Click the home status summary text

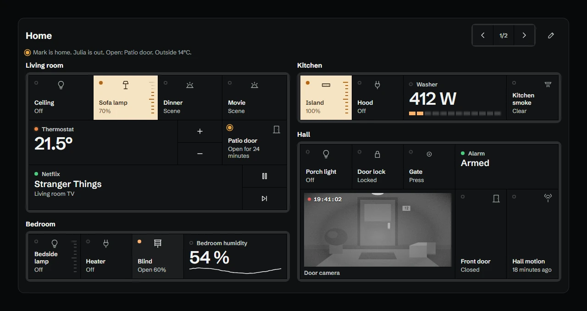coord(112,53)
